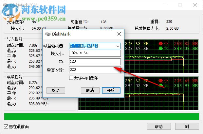Click the 帮助 button in dialog

[56, 90]
